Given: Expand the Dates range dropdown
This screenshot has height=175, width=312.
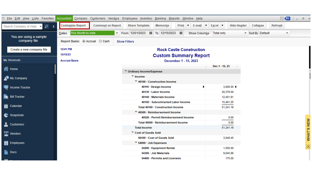Looking at the screenshot, I should (117, 33).
